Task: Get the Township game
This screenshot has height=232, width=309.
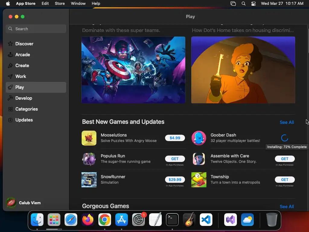Action: (x=285, y=179)
